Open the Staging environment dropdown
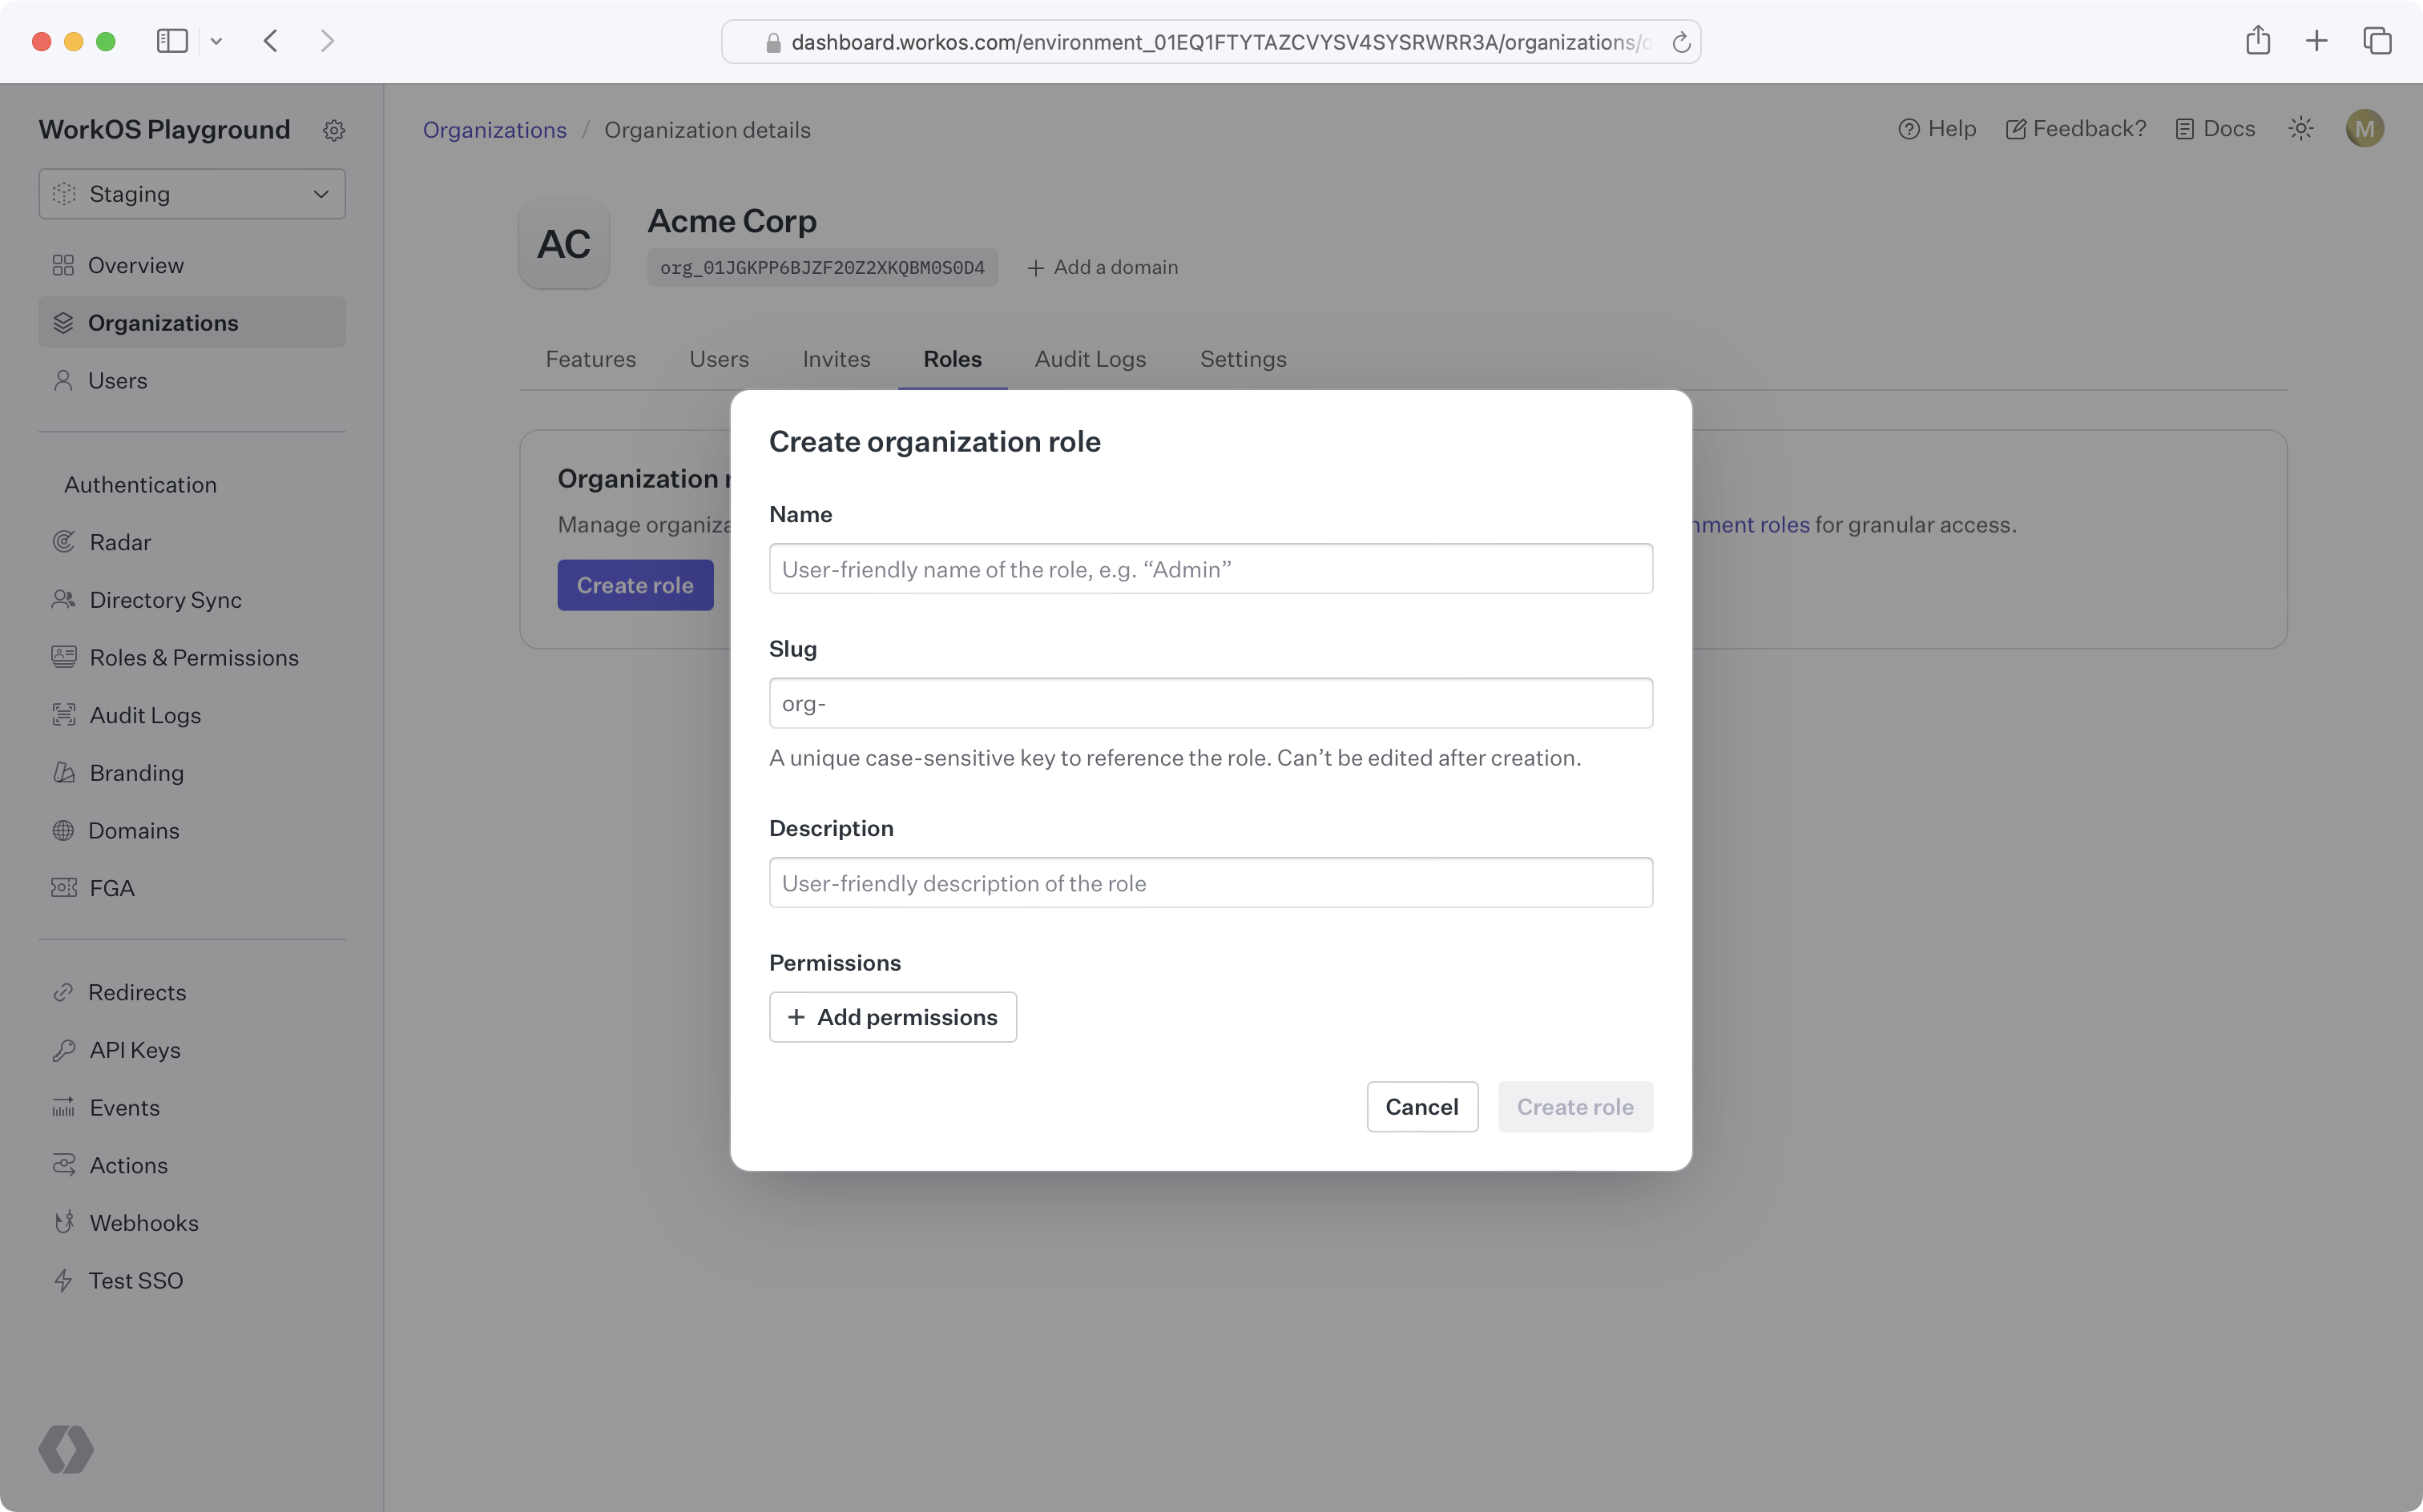The width and height of the screenshot is (2423, 1512). pyautogui.click(x=191, y=193)
